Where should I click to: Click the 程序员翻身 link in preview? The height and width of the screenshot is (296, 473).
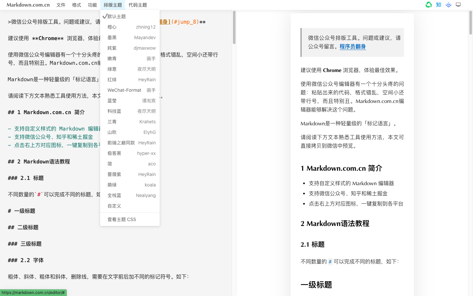tap(353, 46)
